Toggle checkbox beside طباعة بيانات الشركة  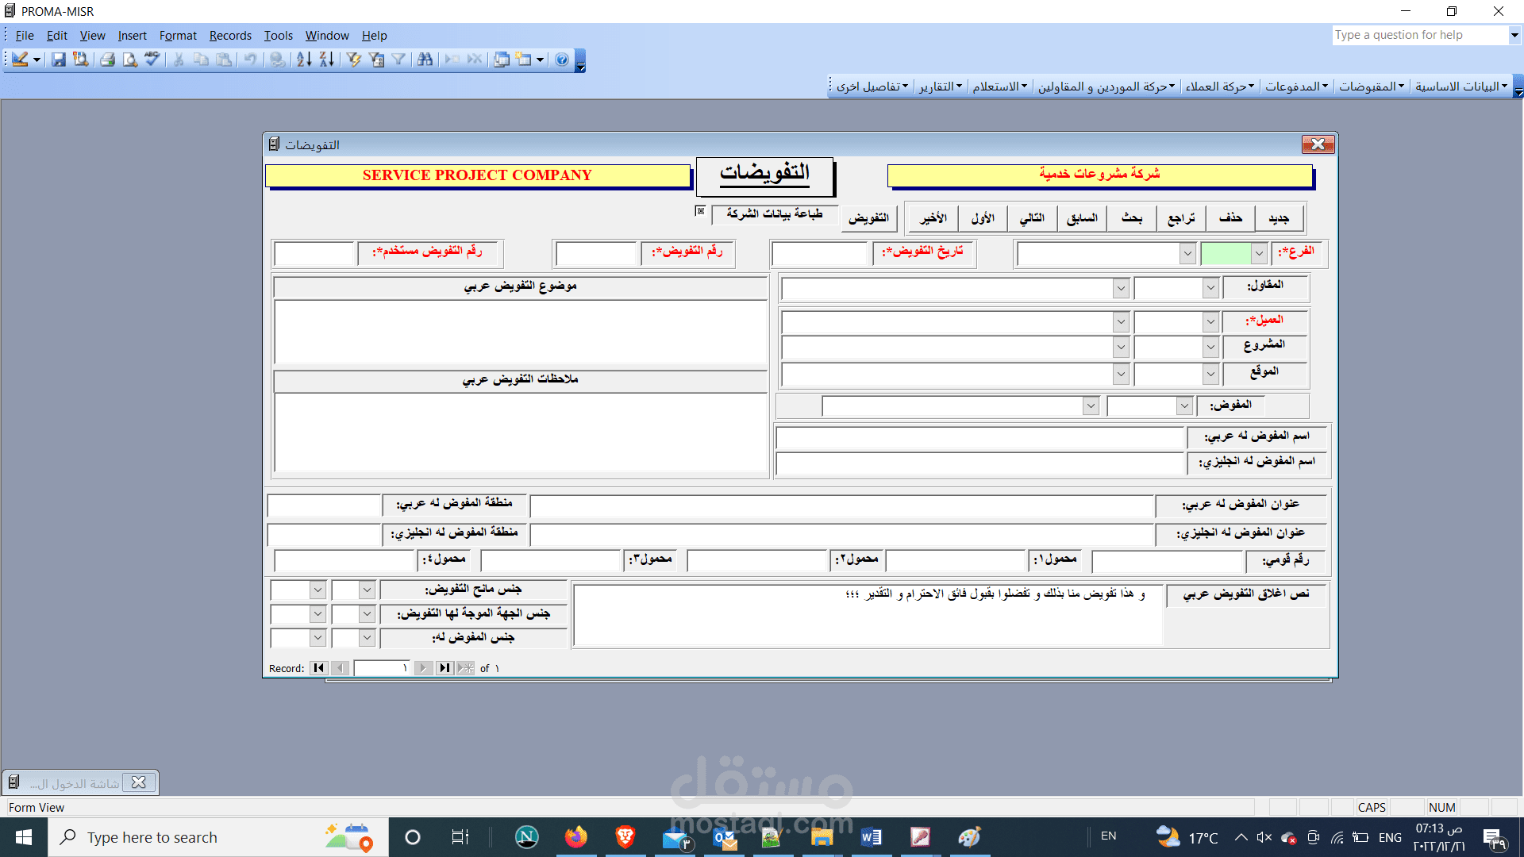700,211
